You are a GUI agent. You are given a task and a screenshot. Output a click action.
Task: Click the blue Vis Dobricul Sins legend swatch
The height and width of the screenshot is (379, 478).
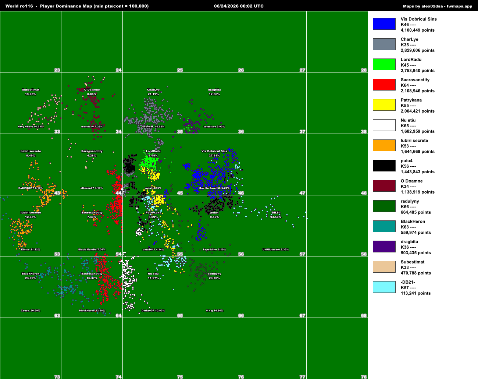[x=384, y=24]
